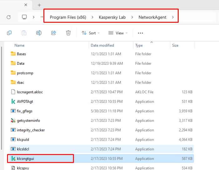Select the protcomp folder icon
The height and width of the screenshot is (170, 219).
(x=13, y=73)
